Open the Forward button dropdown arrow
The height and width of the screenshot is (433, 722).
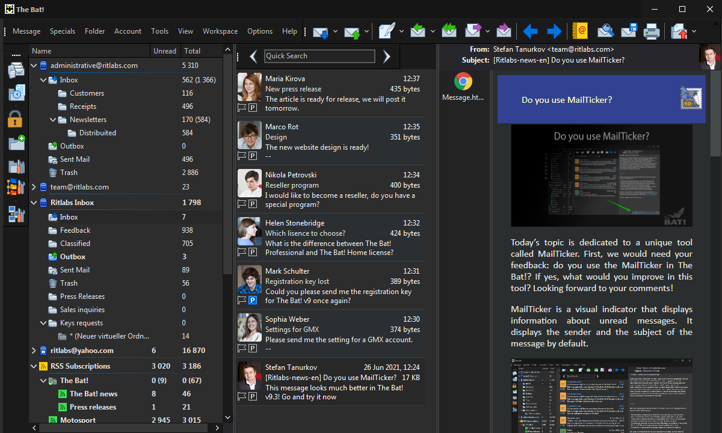coord(488,31)
